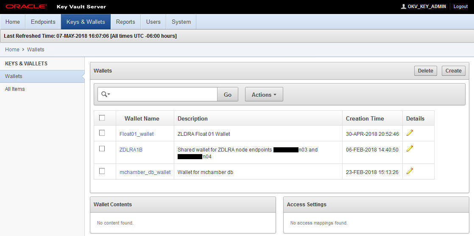This screenshot has width=474, height=236.
Task: Open the Actions dropdown menu
Action: tap(264, 94)
